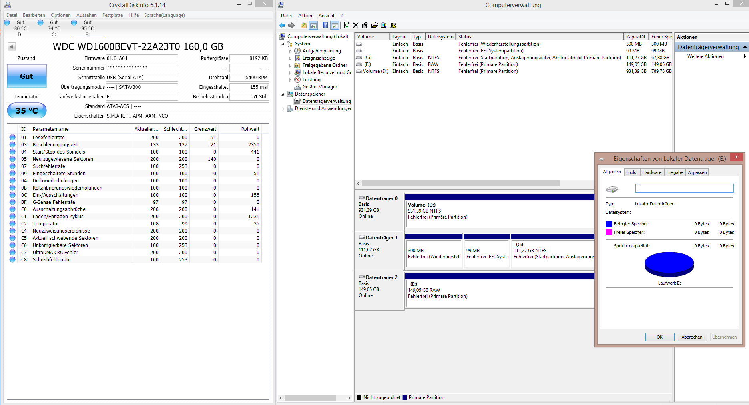Expand the Ereignisanzeige tree node
Viewport: 749px width, 405px height.
pos(290,58)
